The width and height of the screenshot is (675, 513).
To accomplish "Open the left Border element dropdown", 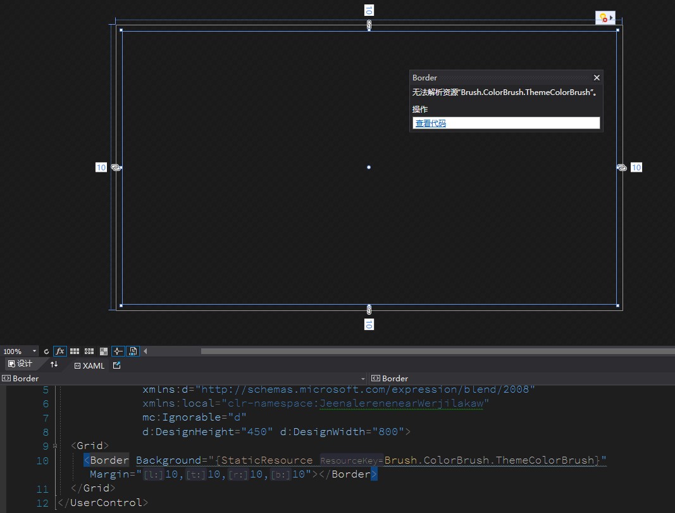I will pos(363,379).
